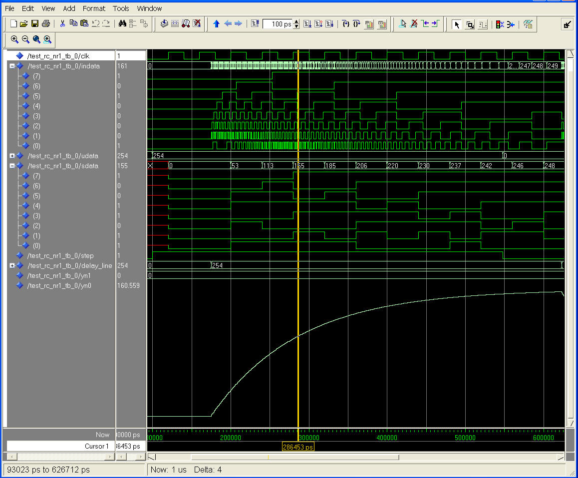The width and height of the screenshot is (578, 478).
Task: Activate the Select Mode arrow tool
Action: pyautogui.click(x=457, y=24)
